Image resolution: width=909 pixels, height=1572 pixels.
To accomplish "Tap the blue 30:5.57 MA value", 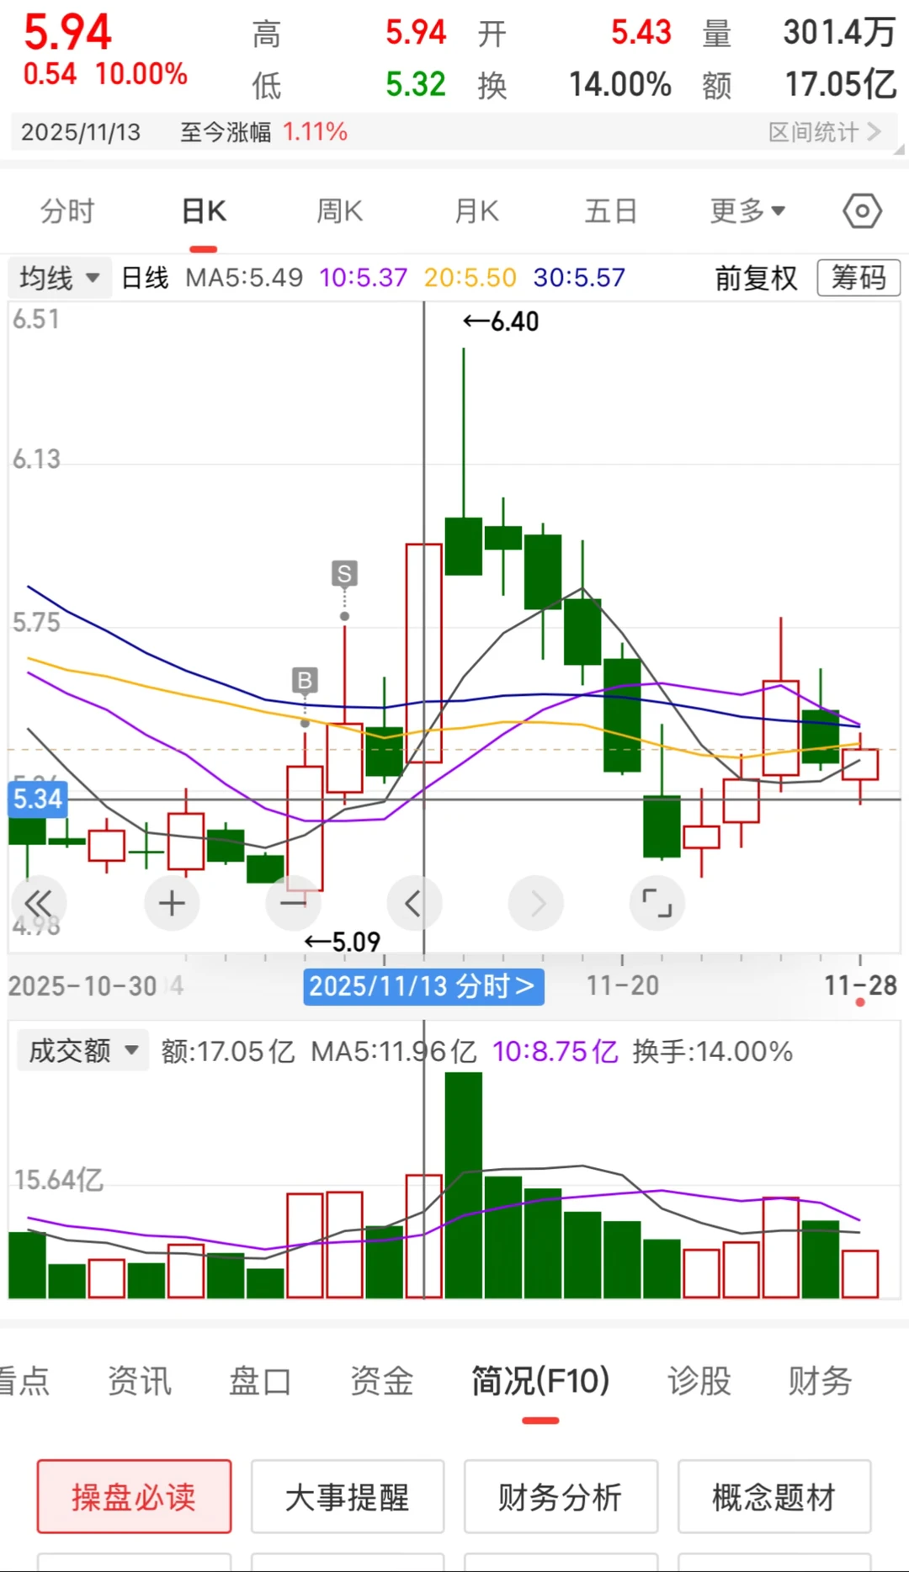I will 579,278.
